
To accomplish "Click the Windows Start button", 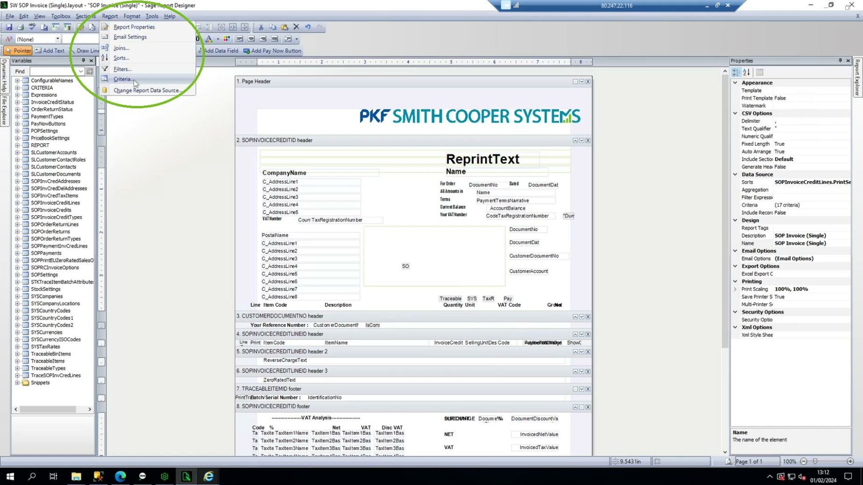I will point(10,476).
